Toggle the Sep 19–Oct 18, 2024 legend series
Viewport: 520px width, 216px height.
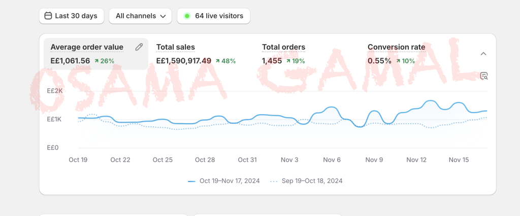point(306,181)
